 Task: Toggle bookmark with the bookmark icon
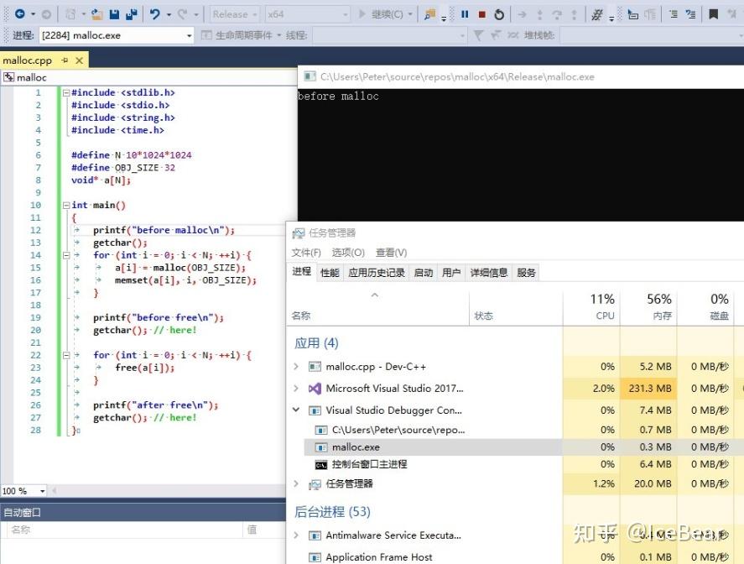(713, 14)
